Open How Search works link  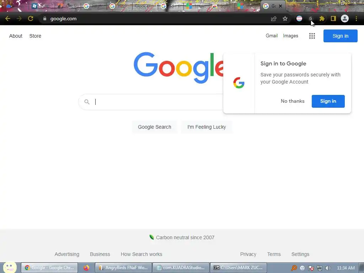141,254
